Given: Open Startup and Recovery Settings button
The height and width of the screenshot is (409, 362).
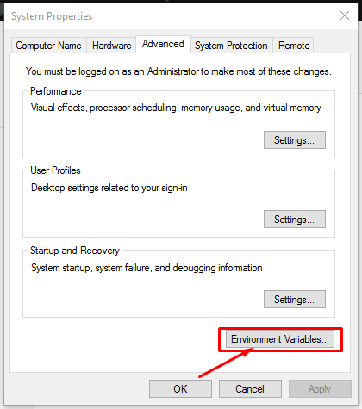Looking at the screenshot, I should (295, 300).
